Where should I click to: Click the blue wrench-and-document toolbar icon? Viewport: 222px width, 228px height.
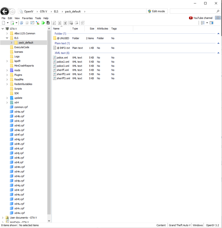point(22,23)
